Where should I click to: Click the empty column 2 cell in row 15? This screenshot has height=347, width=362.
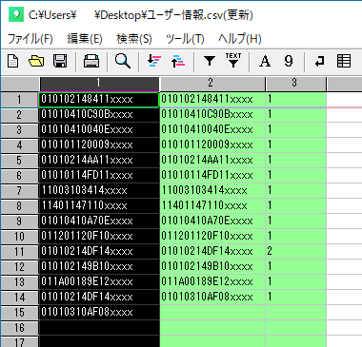tap(212, 313)
